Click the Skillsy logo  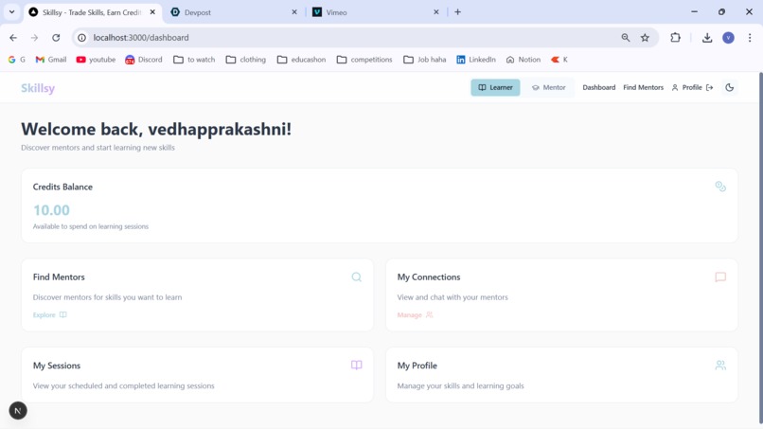[x=38, y=88]
